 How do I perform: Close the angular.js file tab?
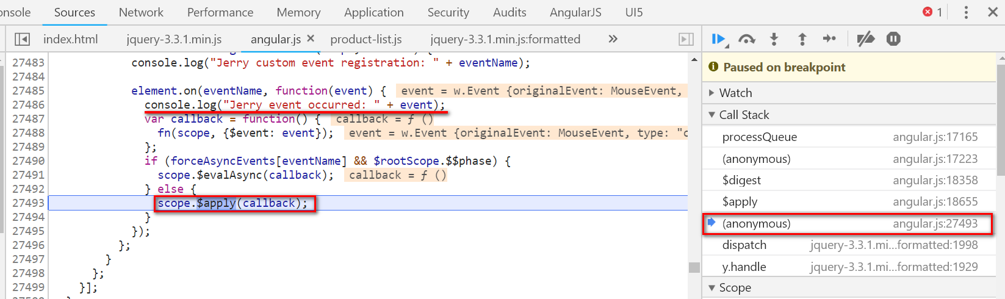(x=311, y=38)
